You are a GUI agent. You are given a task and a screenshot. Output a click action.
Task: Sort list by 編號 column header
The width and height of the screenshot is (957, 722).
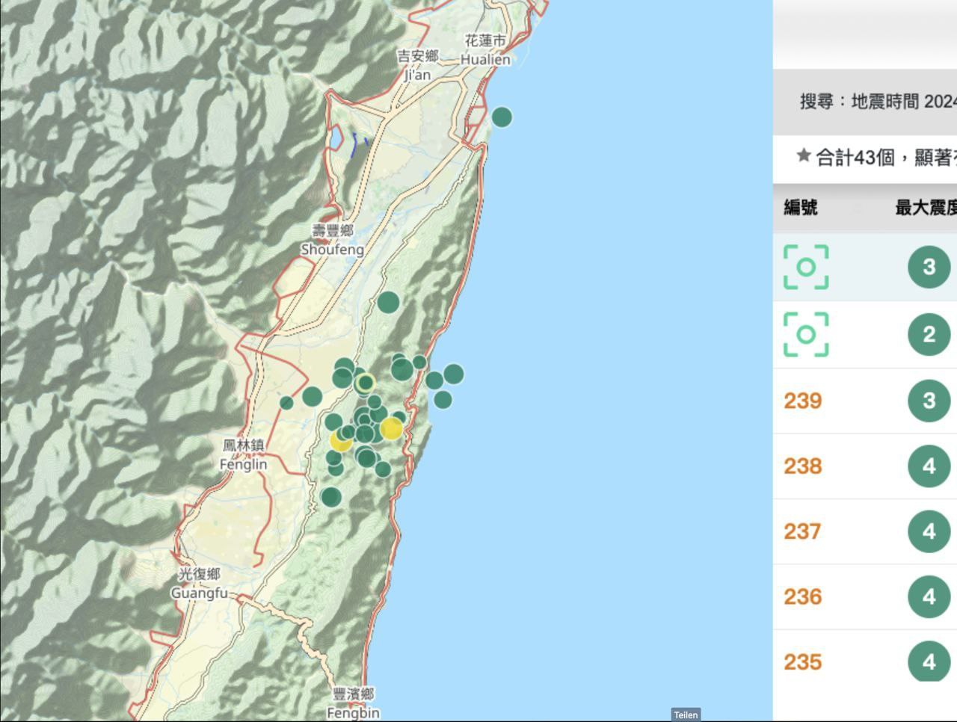pos(801,208)
